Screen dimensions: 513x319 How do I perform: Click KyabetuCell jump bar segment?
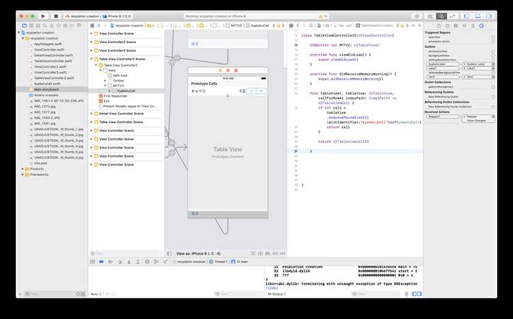pyautogui.click(x=257, y=25)
